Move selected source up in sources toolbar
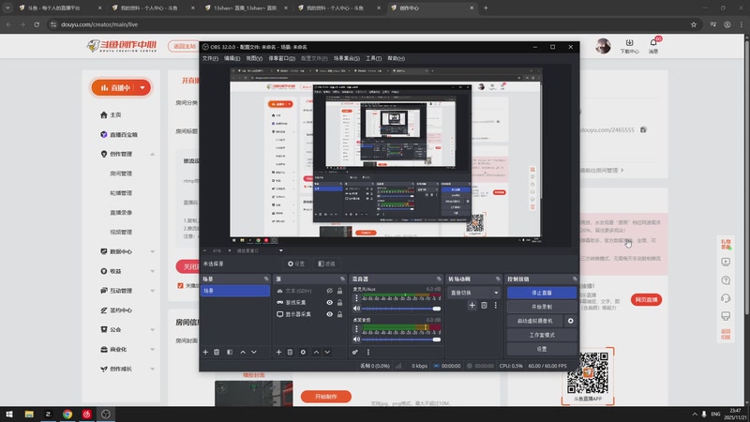The height and width of the screenshot is (422, 750). coord(316,353)
